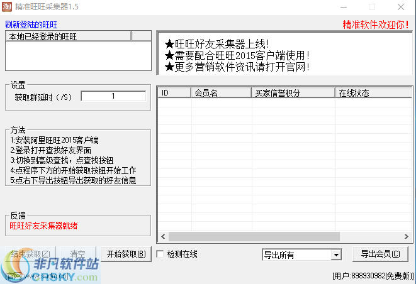Enable the 检测在线 checkbox
This screenshot has width=416, height=284.
tap(160, 254)
